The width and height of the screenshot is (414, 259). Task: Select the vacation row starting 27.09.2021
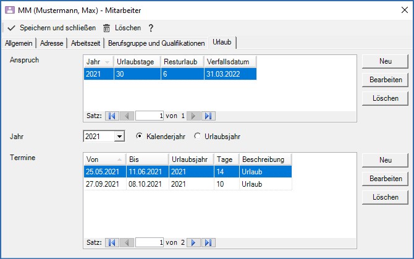tap(185, 185)
